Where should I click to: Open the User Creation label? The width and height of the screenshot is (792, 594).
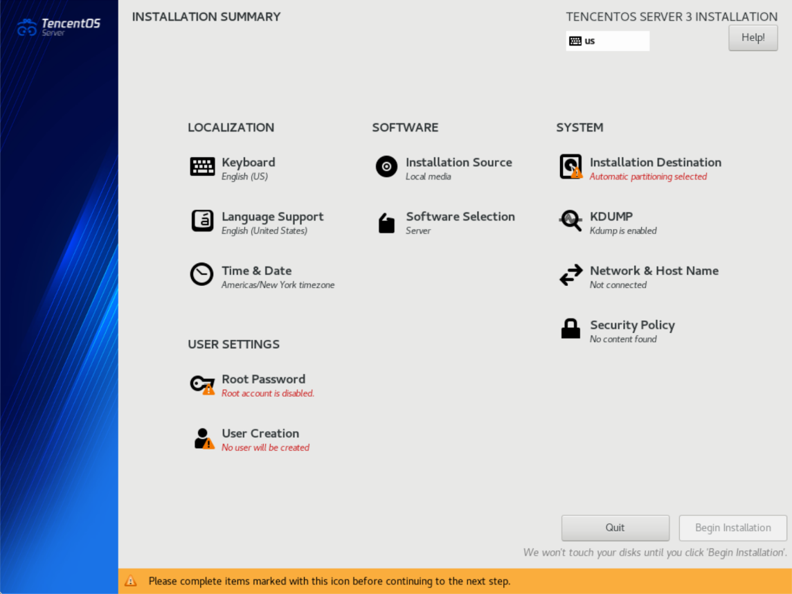(260, 433)
